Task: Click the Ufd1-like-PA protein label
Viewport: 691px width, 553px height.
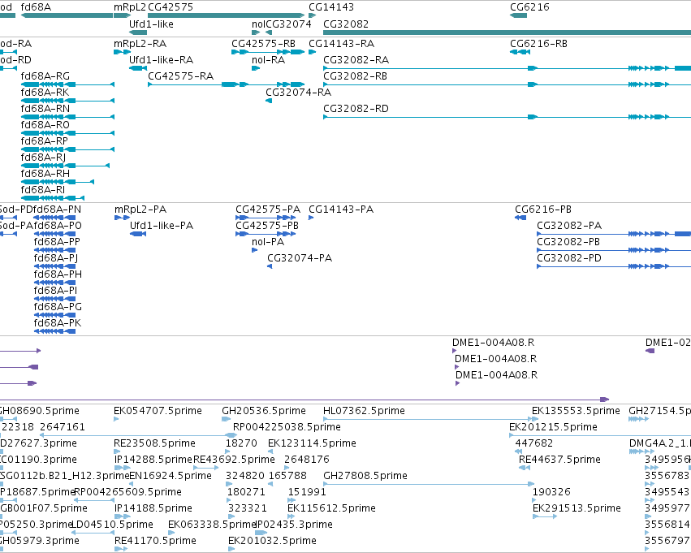Action: (162, 226)
